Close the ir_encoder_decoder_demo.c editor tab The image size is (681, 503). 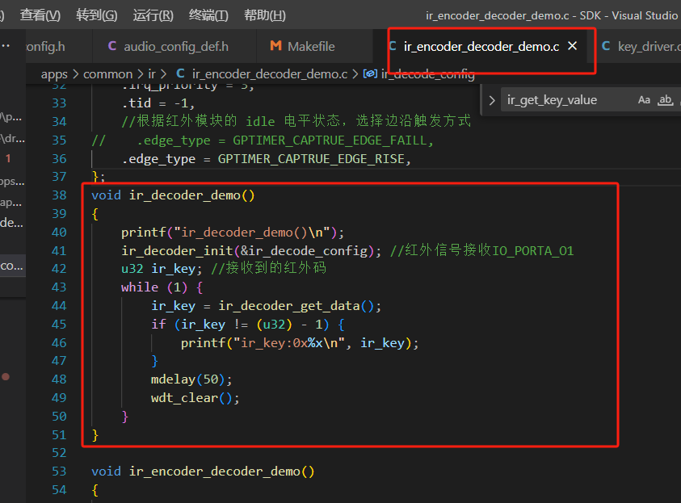click(x=573, y=45)
